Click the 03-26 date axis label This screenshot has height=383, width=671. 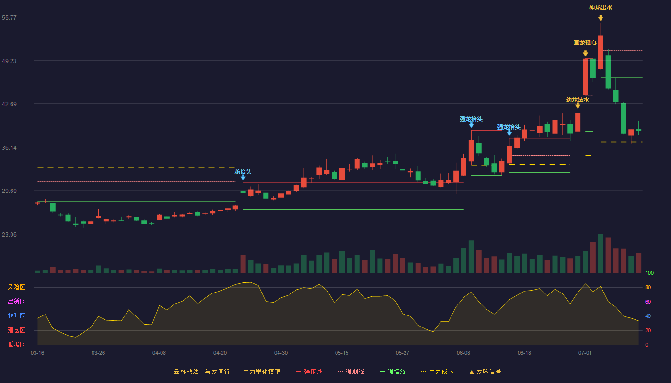(98, 353)
